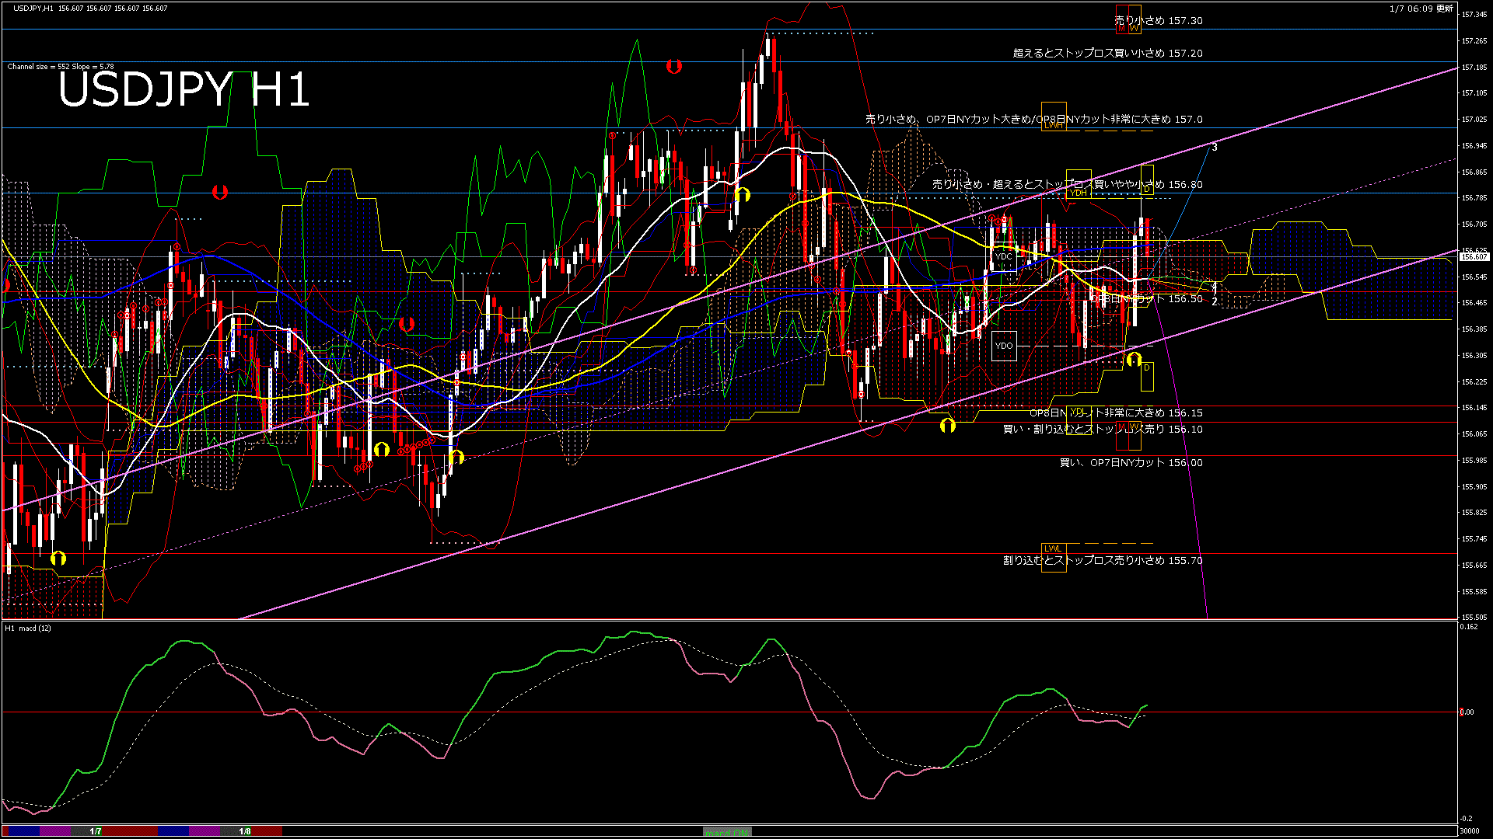Click the red signal marker above the 157.185 level
The image size is (1493, 839).
tap(673, 67)
